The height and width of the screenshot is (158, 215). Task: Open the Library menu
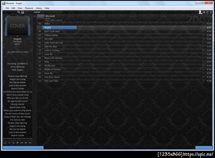(x=39, y=8)
